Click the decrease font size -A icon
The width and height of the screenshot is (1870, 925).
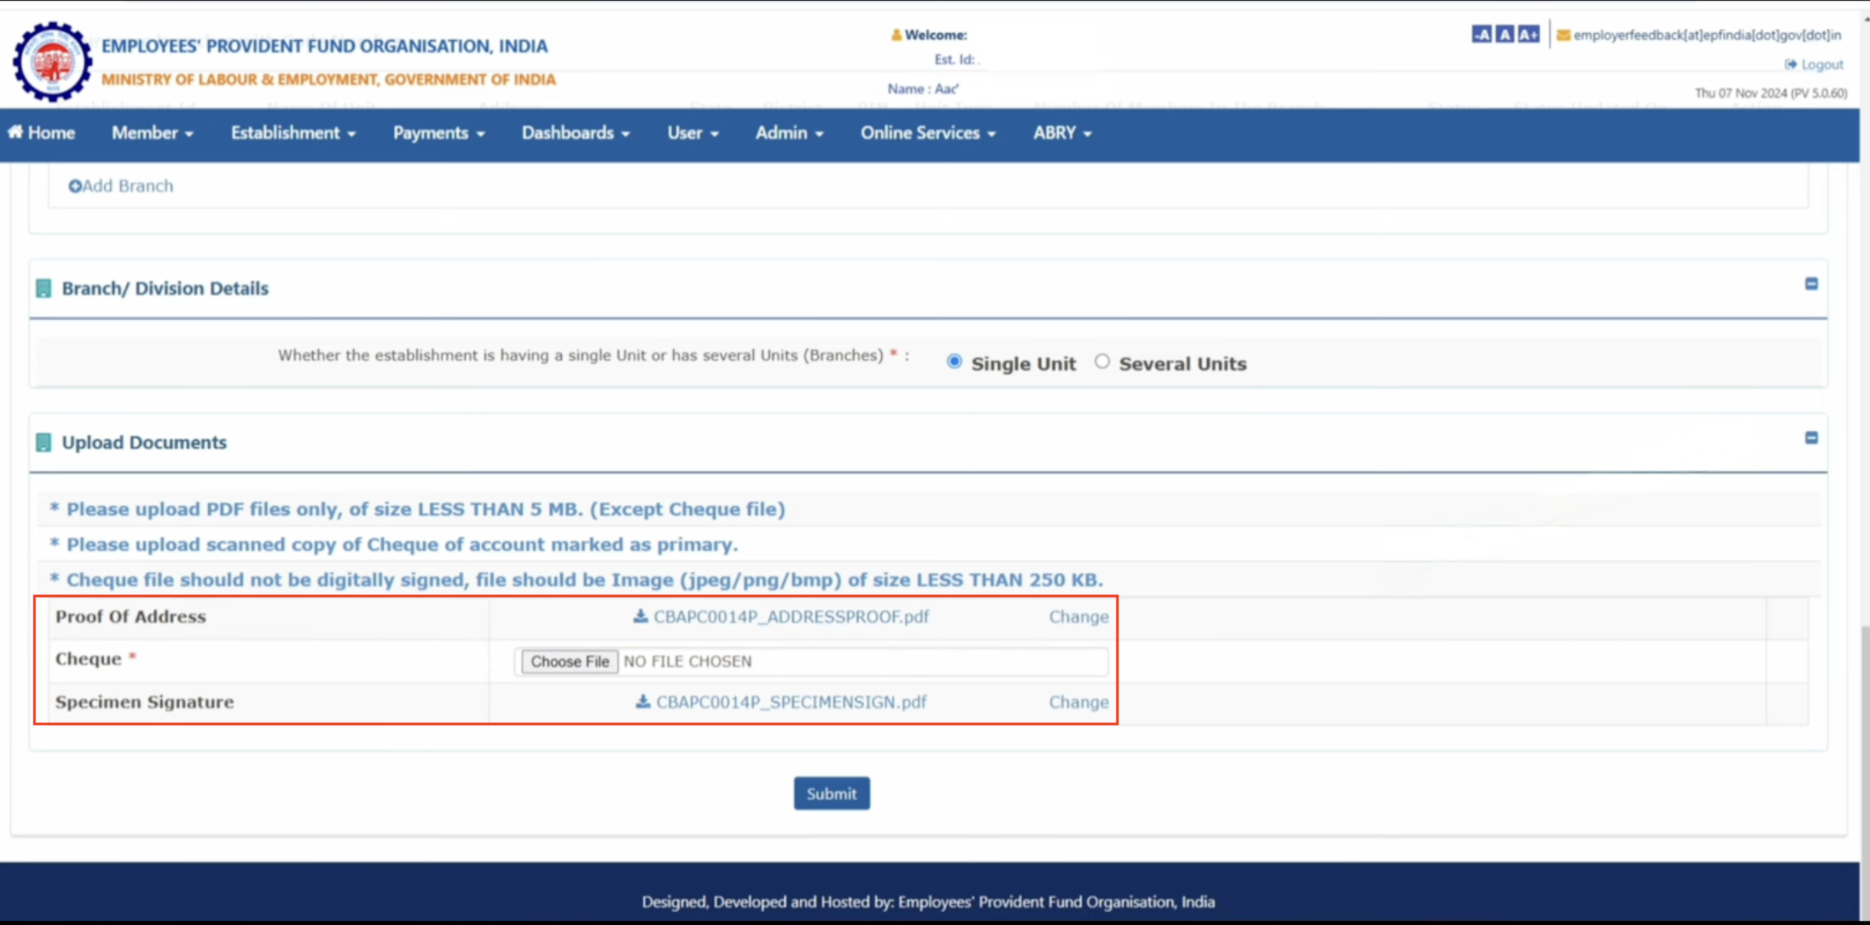pyautogui.click(x=1481, y=35)
